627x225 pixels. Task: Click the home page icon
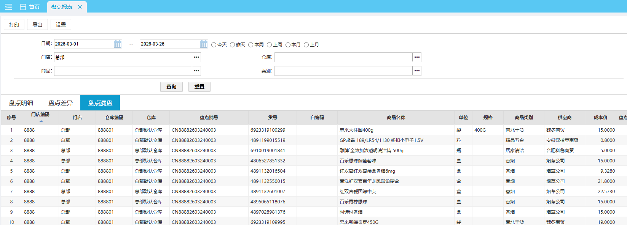pyautogui.click(x=23, y=7)
